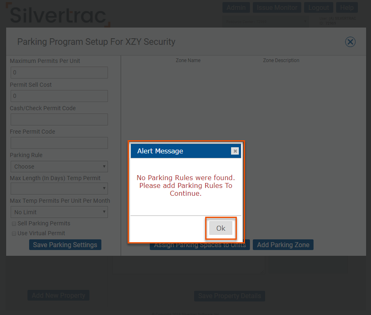Enable the Sell Parking Permits checkbox
371x315 pixels.
pos(14,224)
